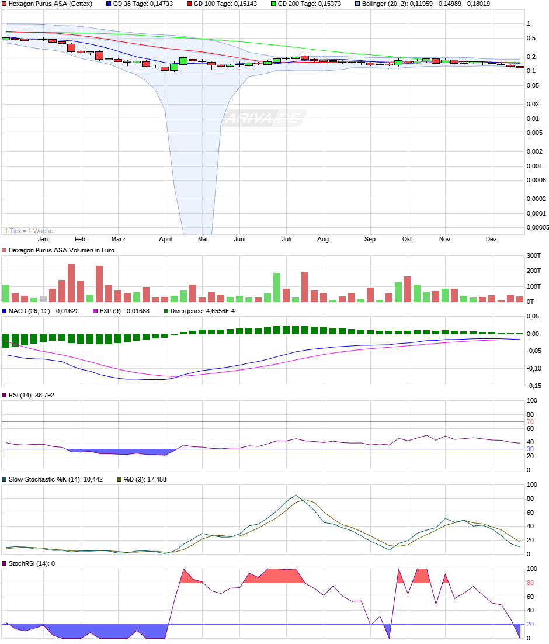Click the 'Hexagon Purus ASA (Gettex)' title text
The height and width of the screenshot is (644, 549).
point(50,4)
